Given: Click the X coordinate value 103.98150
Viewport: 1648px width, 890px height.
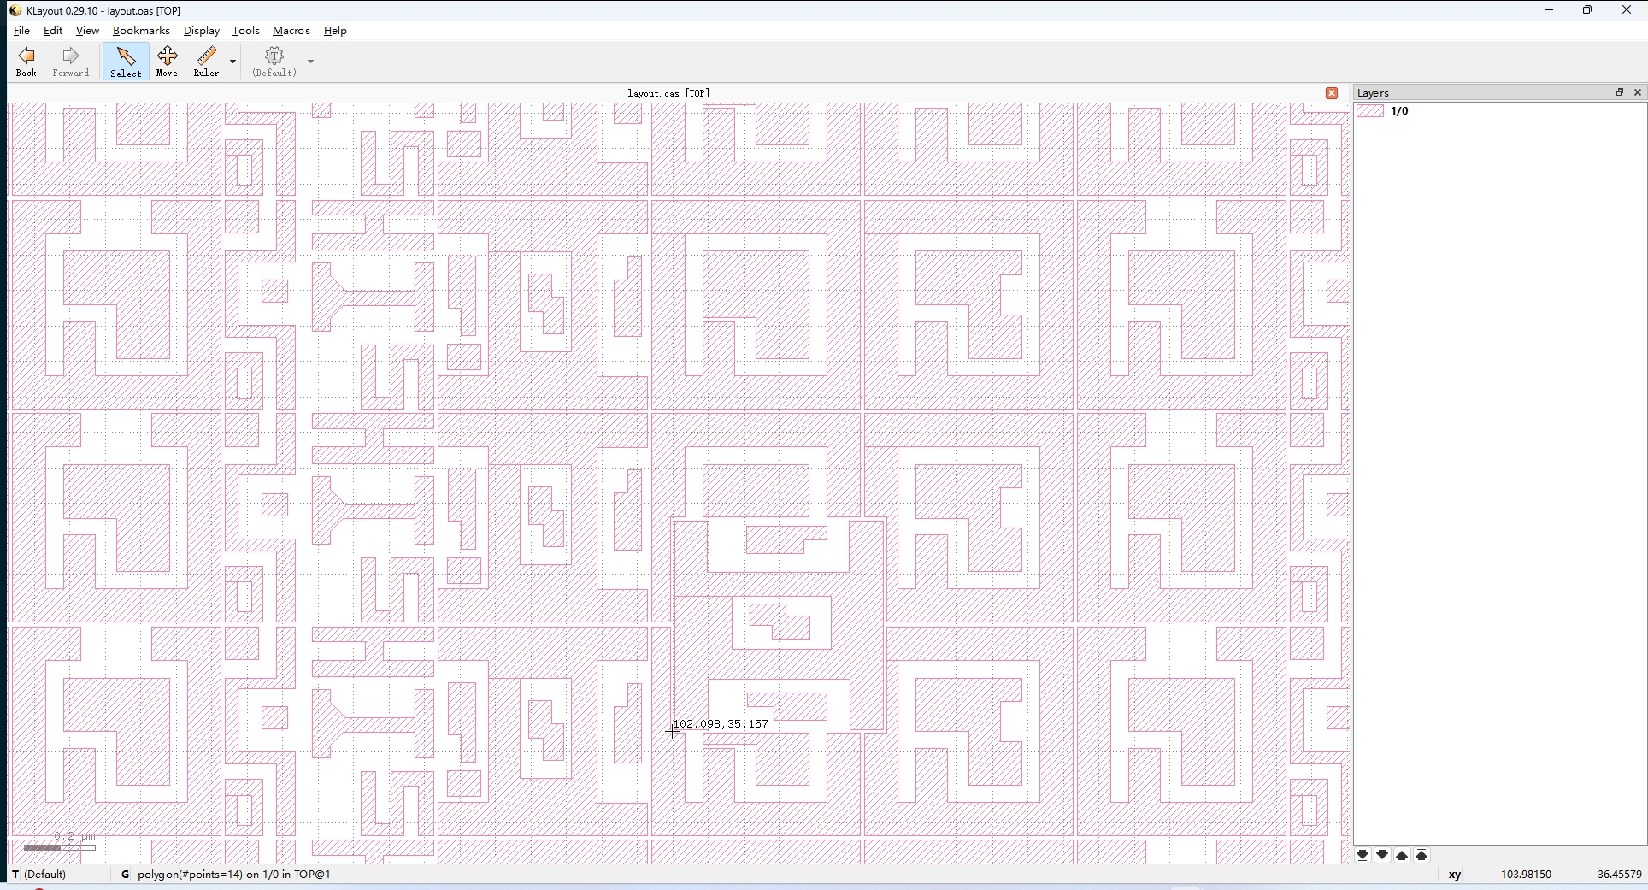Looking at the screenshot, I should (x=1527, y=875).
